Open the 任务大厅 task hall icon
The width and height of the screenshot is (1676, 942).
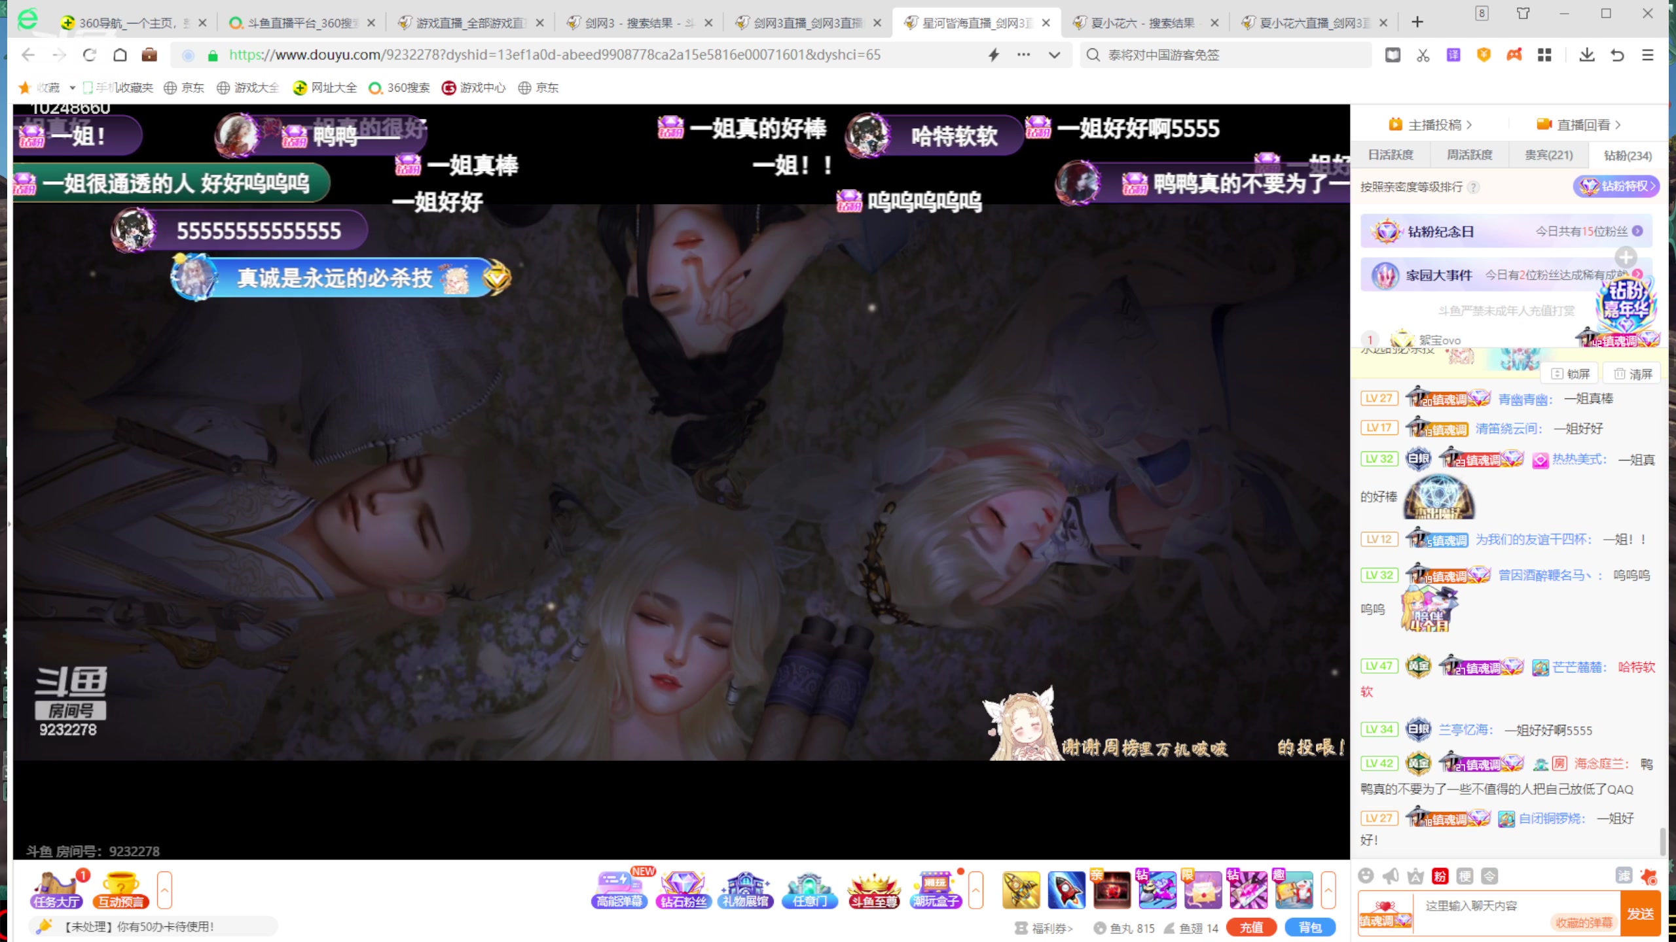[56, 890]
